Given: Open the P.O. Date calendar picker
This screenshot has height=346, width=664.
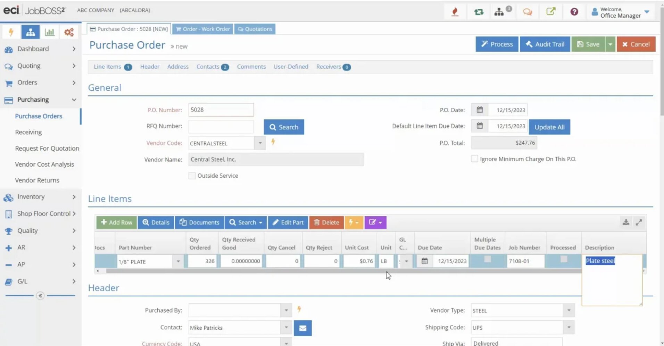Looking at the screenshot, I should (x=480, y=110).
